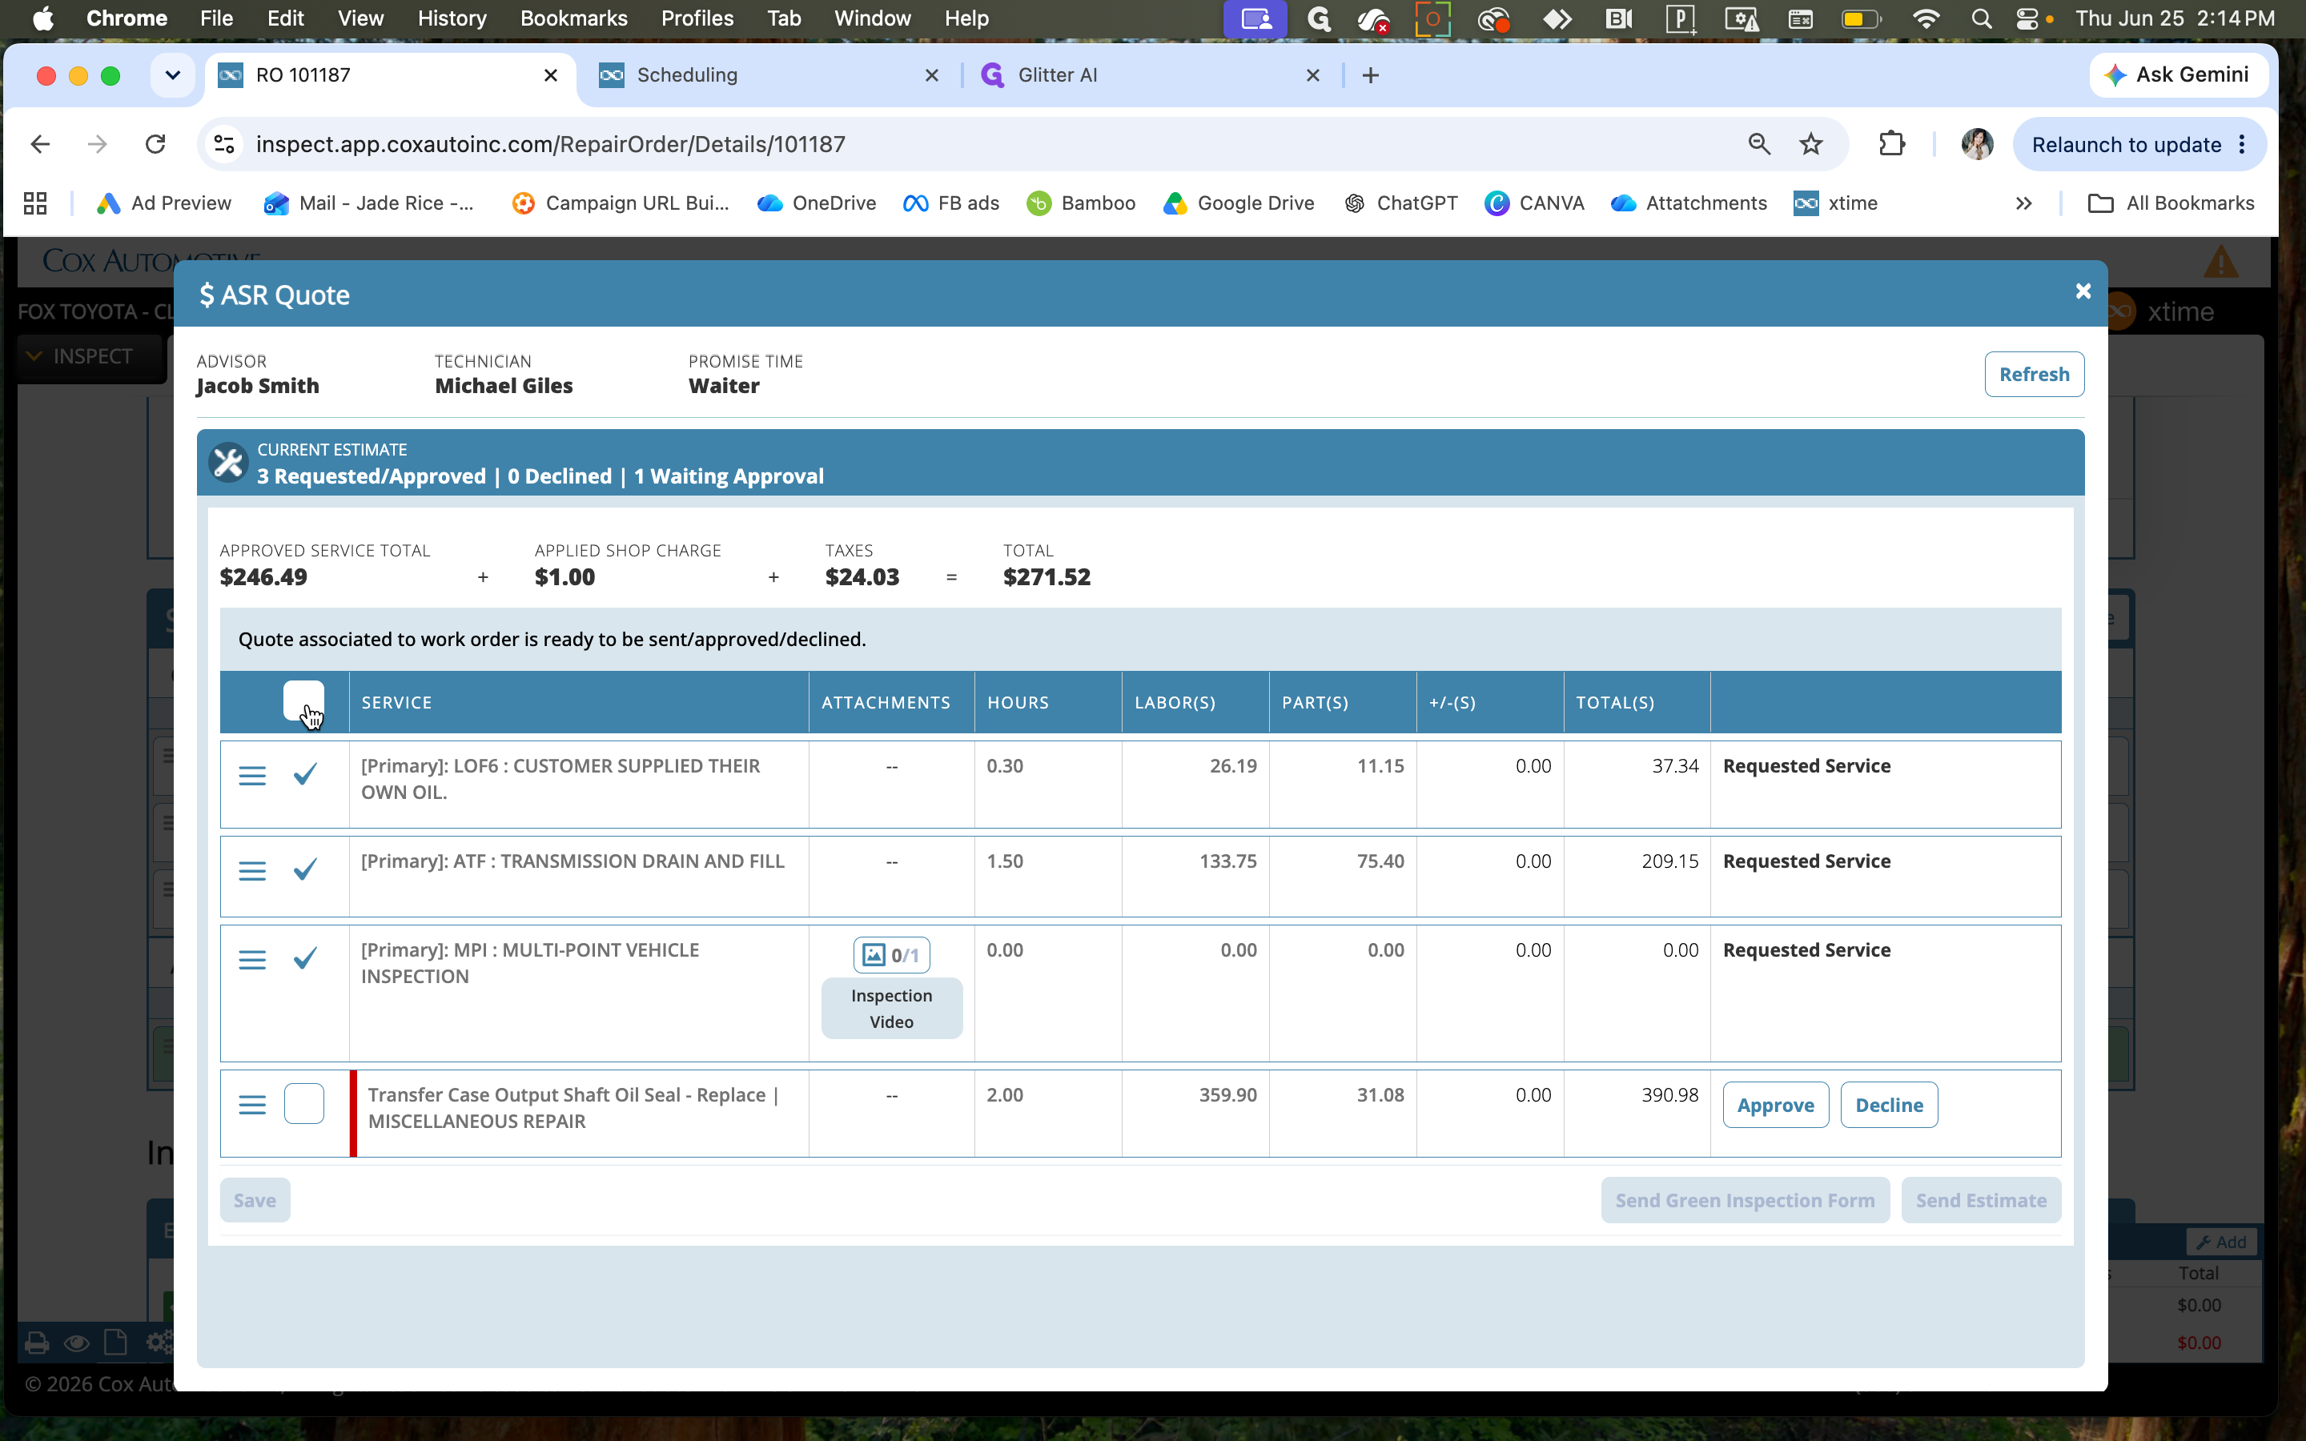
Task: Click the eye preview icon in bottom-left toolbar
Action: click(x=77, y=1343)
